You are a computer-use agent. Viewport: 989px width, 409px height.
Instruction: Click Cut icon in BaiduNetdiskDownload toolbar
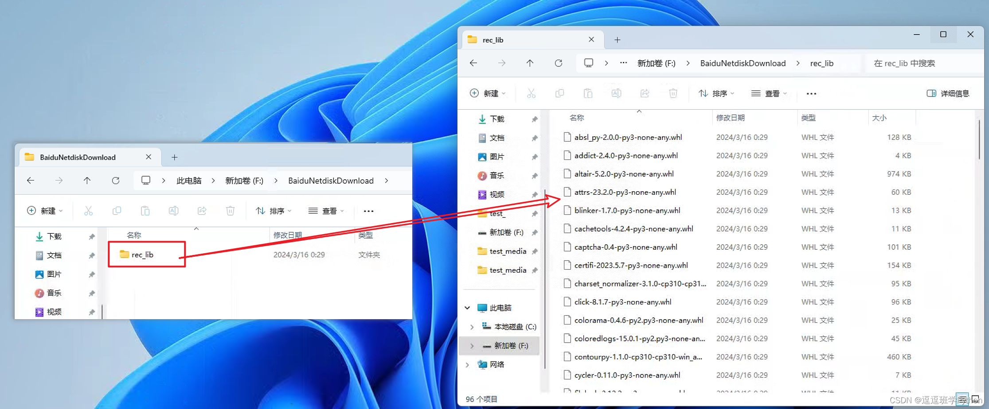[x=88, y=211]
